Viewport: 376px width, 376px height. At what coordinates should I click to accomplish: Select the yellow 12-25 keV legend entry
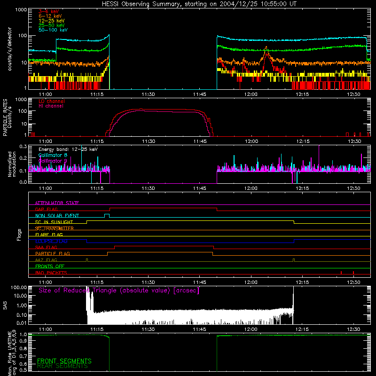[52, 21]
